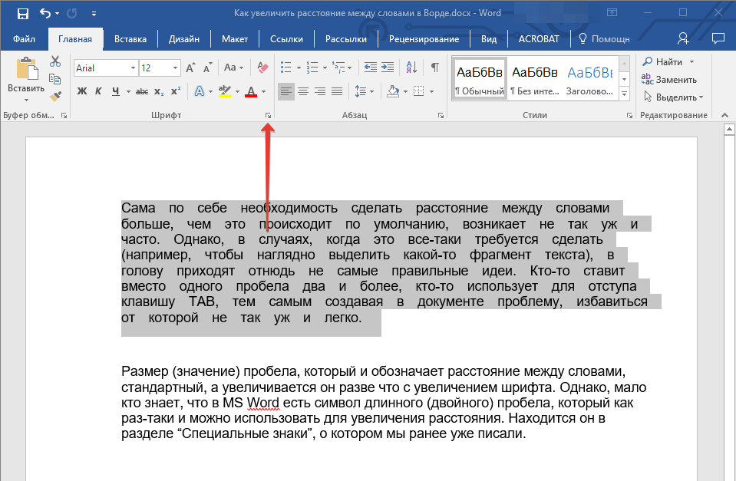
Task: Save the document with the floppy disk icon
Action: tap(22, 13)
